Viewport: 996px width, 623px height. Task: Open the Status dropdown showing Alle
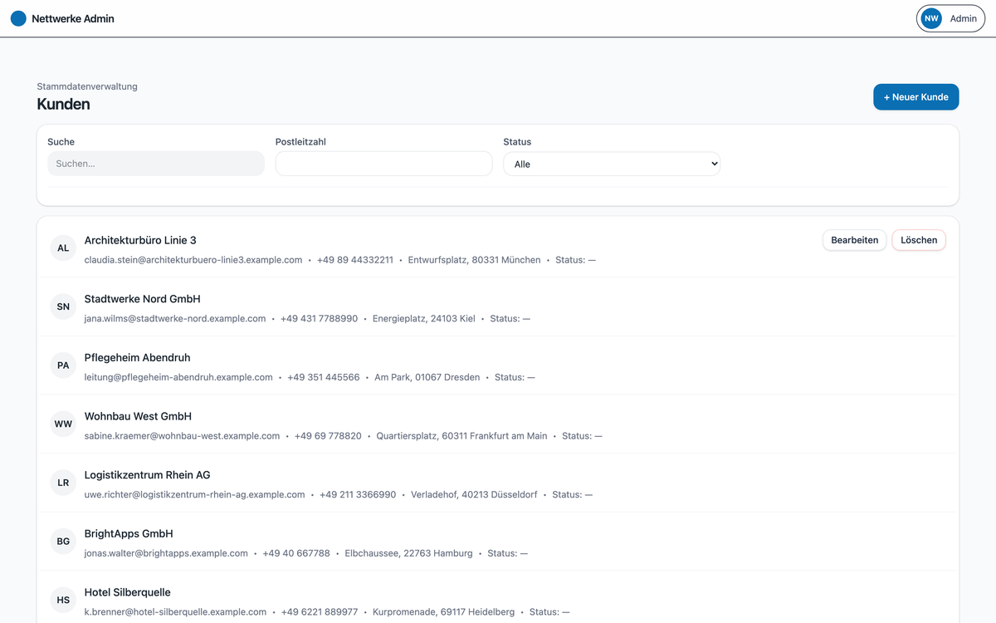612,164
